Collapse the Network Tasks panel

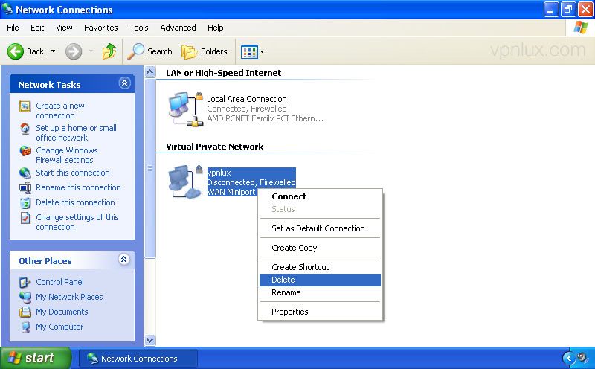(124, 83)
